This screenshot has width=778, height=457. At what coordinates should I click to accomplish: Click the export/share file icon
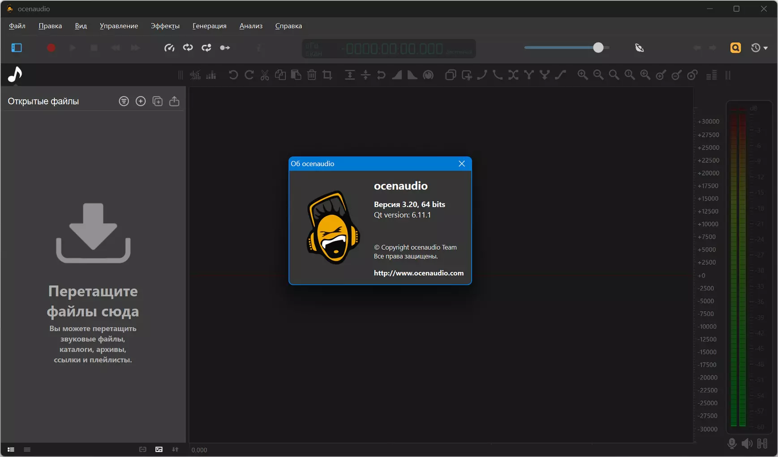pyautogui.click(x=174, y=101)
